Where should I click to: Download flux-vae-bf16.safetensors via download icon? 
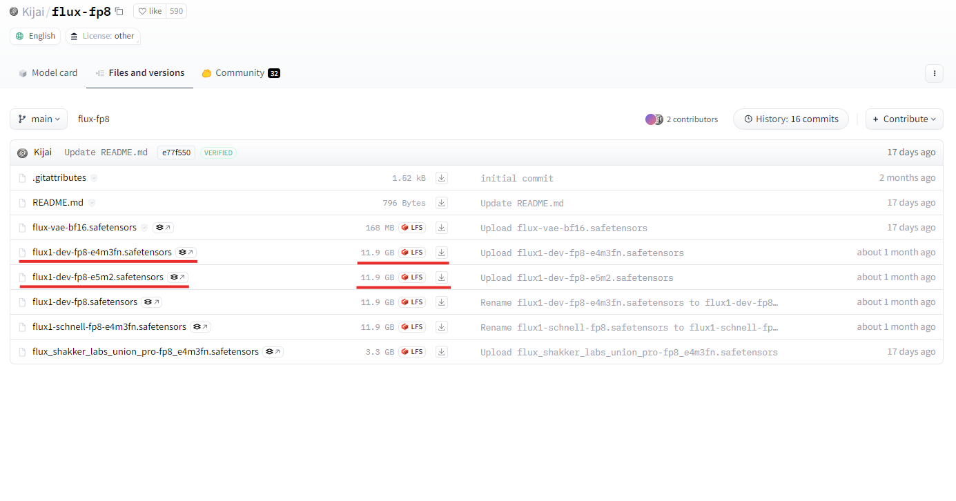pyautogui.click(x=442, y=228)
